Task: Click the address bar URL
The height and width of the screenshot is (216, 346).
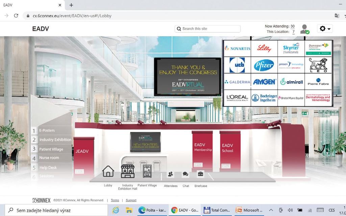Action: coord(72,16)
